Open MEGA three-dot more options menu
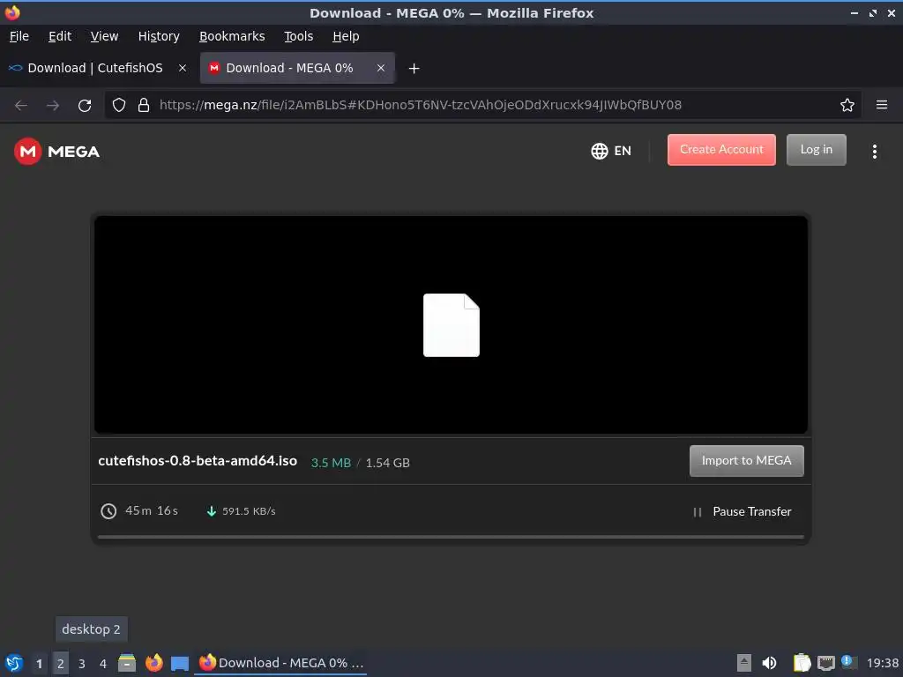Screen dimensions: 903x677 click(x=874, y=152)
